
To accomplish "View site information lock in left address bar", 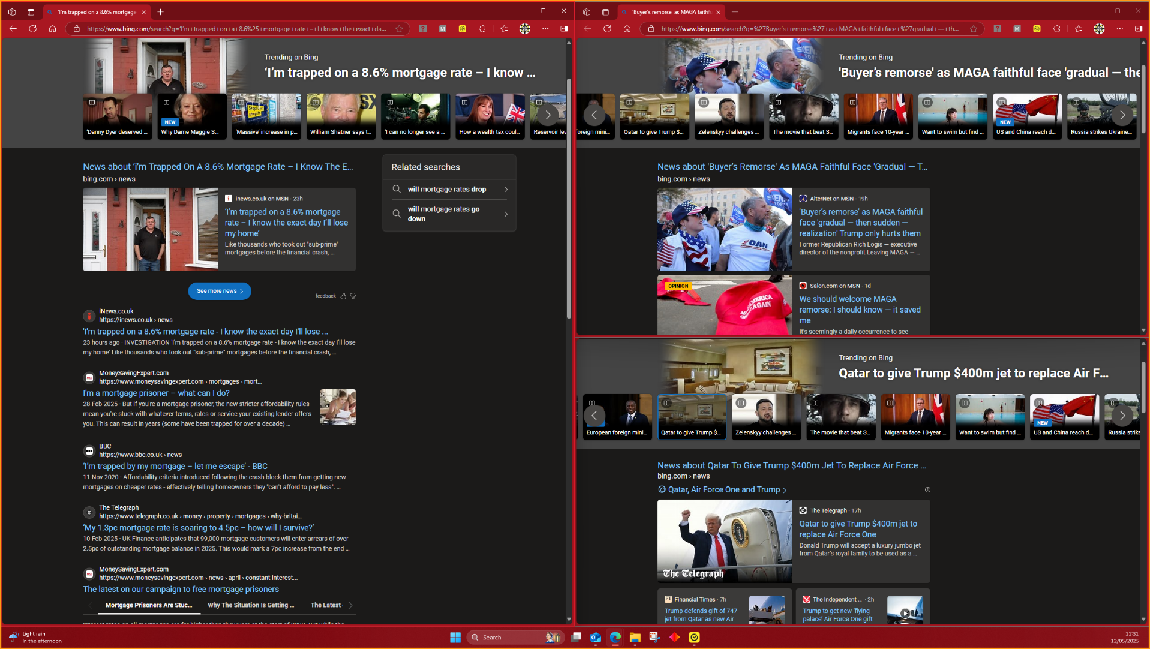I will 76,29.
